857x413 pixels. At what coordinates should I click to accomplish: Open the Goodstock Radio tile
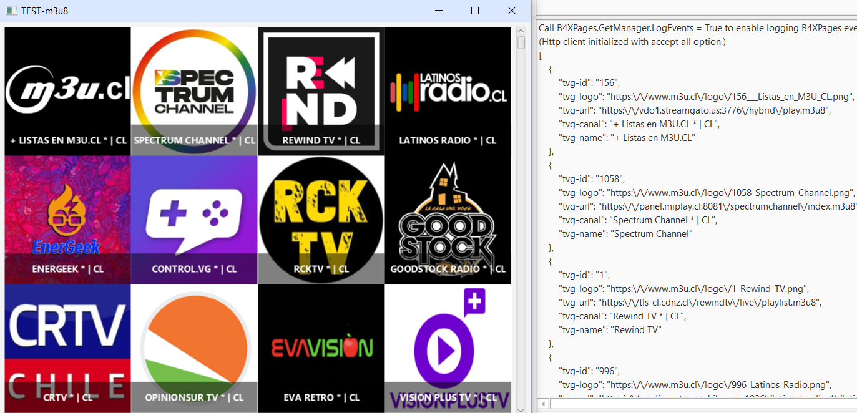(448, 220)
